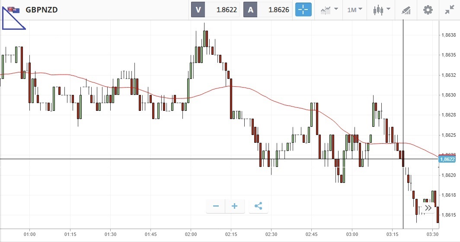Open the chart comparison dropdown
Viewport: 460px width, 242px height.
click(329, 9)
